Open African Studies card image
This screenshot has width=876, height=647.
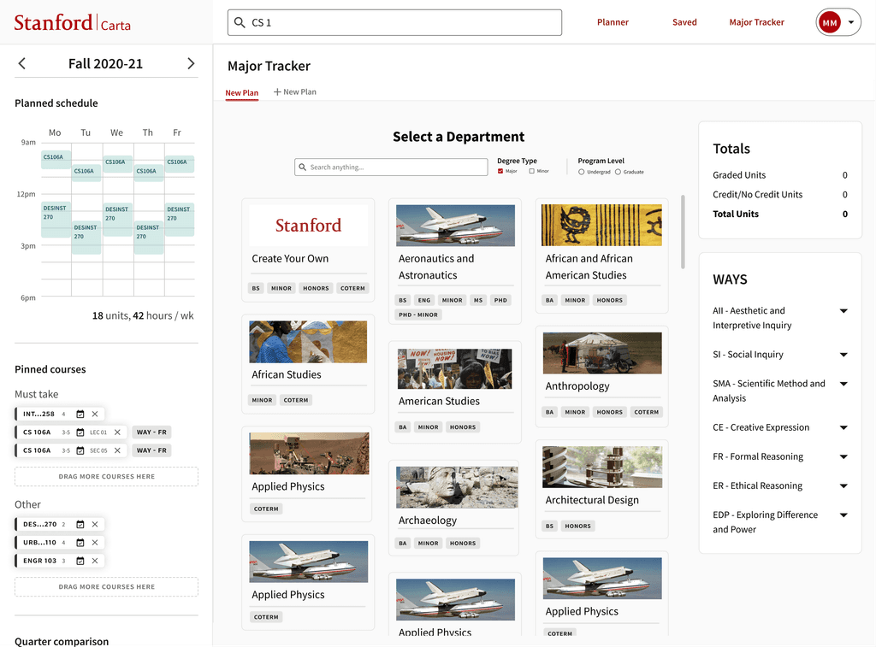pyautogui.click(x=308, y=342)
